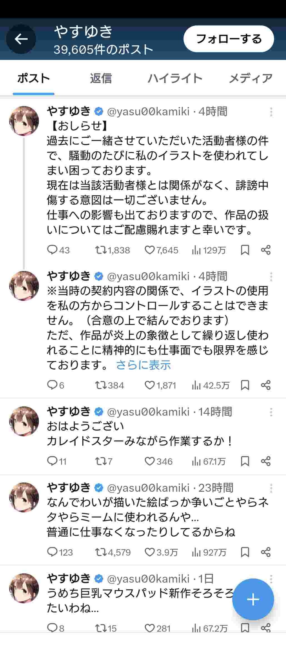Screen dimensions: 286x668
Task: Share the 【おしらせ】 announcement post
Action: 266,250
